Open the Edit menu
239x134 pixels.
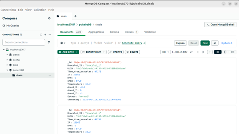tap(20, 10)
